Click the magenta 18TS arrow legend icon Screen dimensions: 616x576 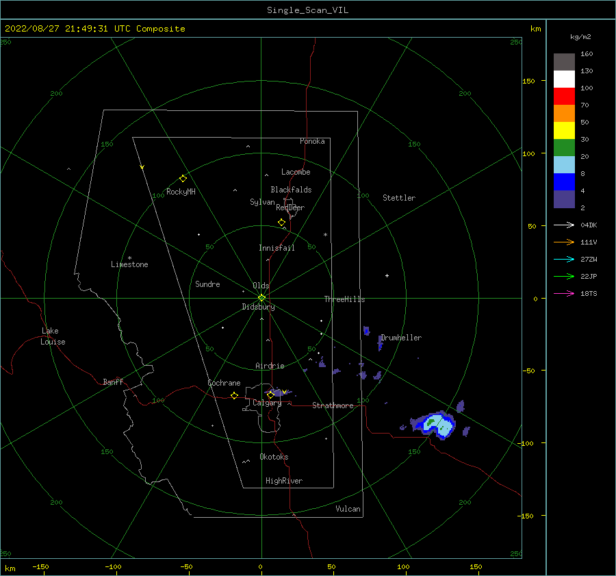click(x=564, y=293)
